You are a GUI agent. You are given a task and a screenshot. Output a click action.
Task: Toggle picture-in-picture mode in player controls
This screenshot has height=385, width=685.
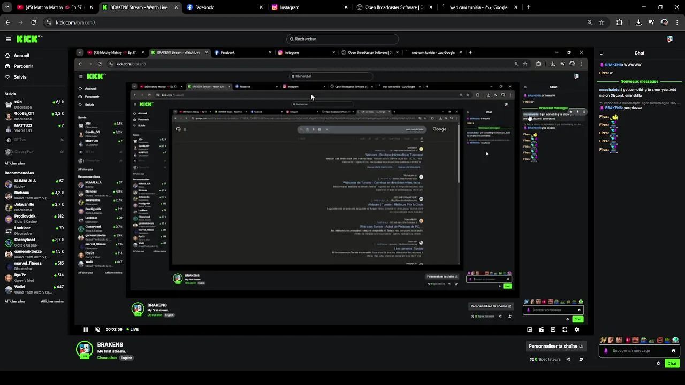[530, 329]
